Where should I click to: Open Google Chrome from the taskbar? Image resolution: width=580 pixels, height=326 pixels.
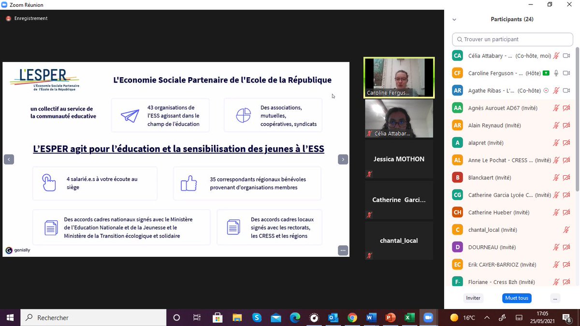click(352, 317)
